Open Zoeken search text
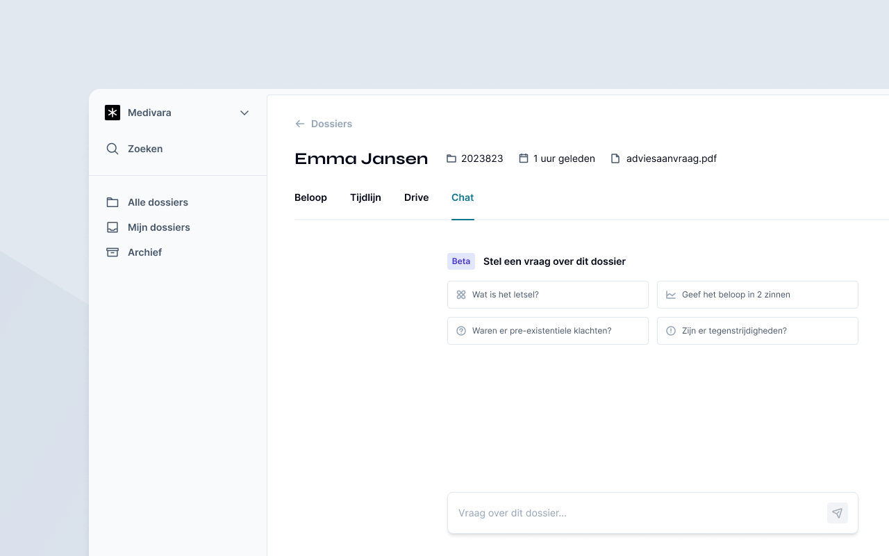Screen dimensions: 889x556 145,149
